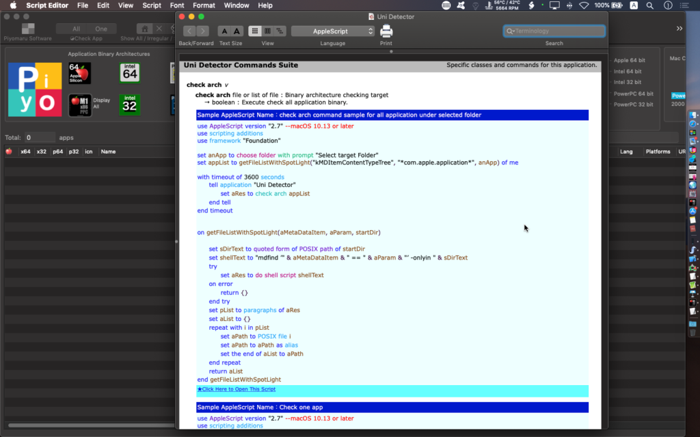Click the home toolbar button

coord(144,29)
